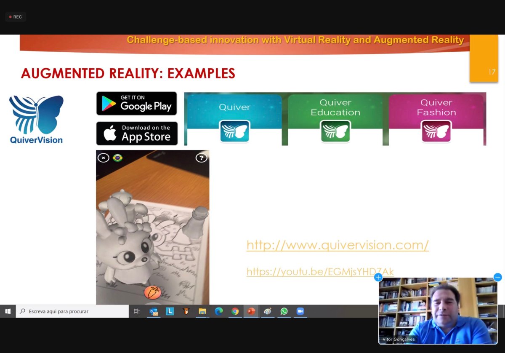The height and width of the screenshot is (353, 505).
Task: Tap the Brazil flag language icon
Action: click(x=118, y=158)
